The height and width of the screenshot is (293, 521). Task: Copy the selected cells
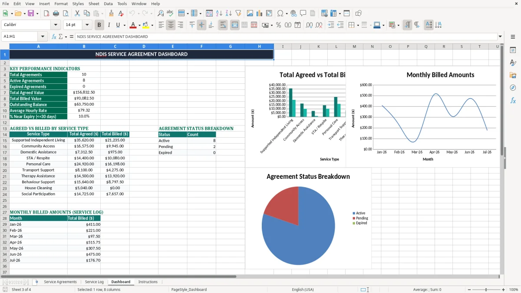pos(87,13)
